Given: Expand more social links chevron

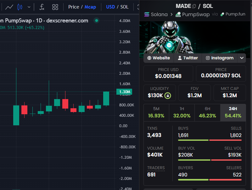Looking at the screenshot, I should (x=242, y=58).
